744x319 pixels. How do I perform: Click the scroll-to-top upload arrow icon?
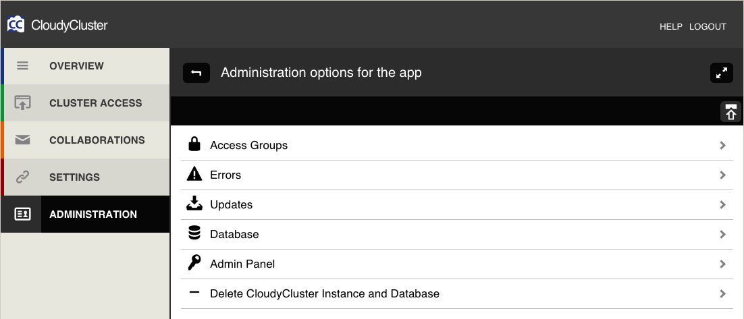(x=730, y=112)
